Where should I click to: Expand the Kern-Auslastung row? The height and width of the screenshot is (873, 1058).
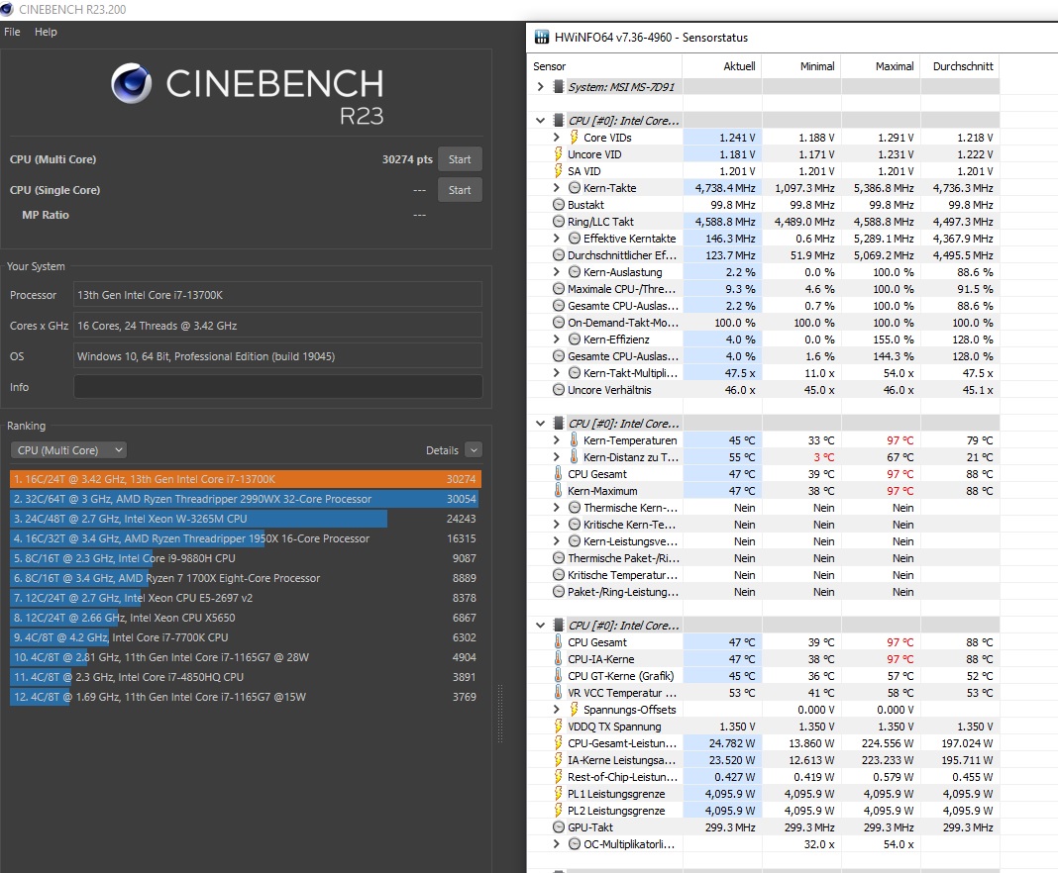557,272
